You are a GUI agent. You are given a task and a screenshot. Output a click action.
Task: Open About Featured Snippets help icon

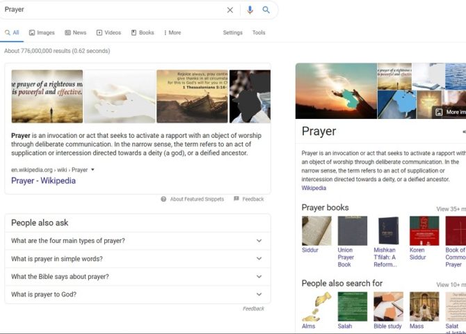pyautogui.click(x=163, y=199)
